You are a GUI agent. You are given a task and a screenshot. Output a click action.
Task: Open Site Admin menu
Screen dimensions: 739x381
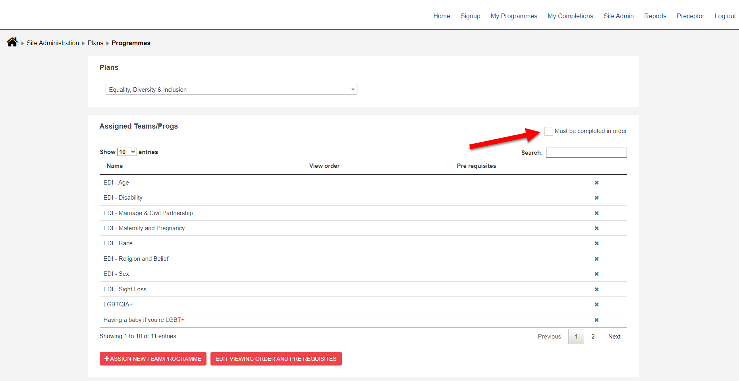pyautogui.click(x=619, y=16)
